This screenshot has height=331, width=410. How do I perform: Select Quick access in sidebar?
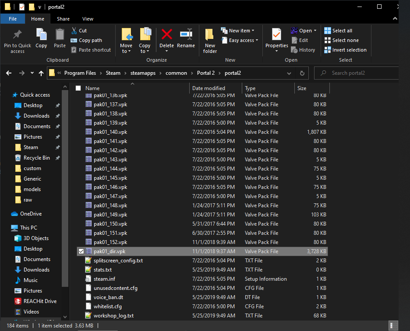pos(31,95)
